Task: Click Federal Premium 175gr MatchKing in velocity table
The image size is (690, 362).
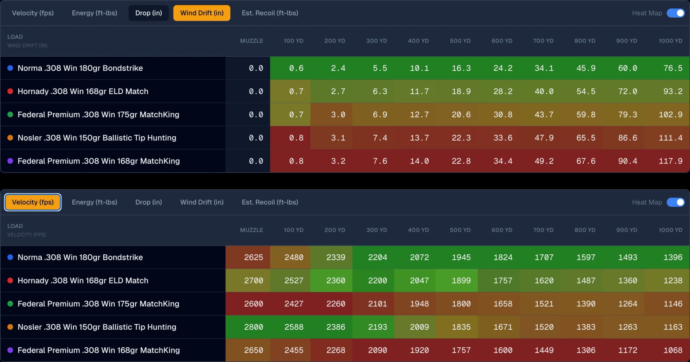Action: (x=98, y=304)
